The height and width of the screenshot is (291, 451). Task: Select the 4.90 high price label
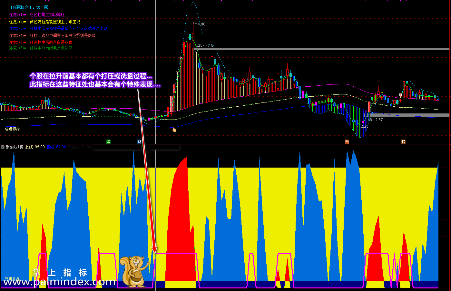pyautogui.click(x=201, y=24)
